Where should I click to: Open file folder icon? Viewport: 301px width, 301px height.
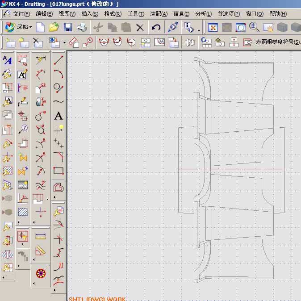tap(54, 27)
